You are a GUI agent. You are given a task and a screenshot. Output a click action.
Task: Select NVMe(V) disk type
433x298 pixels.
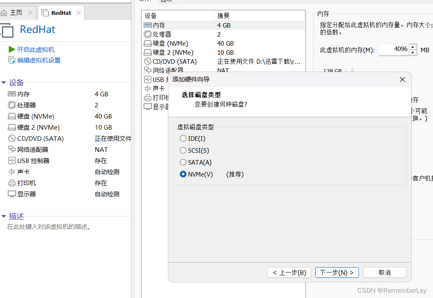coord(183,174)
